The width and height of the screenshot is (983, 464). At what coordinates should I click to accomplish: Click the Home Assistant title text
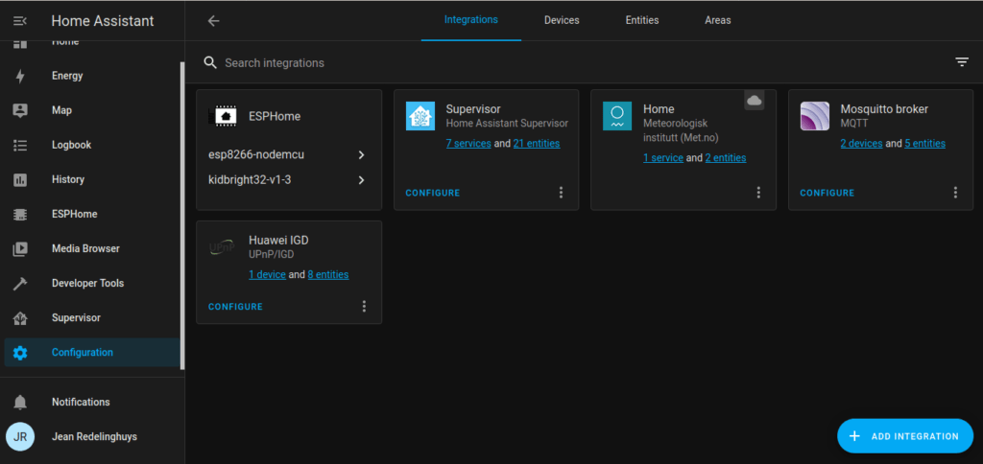pos(102,21)
